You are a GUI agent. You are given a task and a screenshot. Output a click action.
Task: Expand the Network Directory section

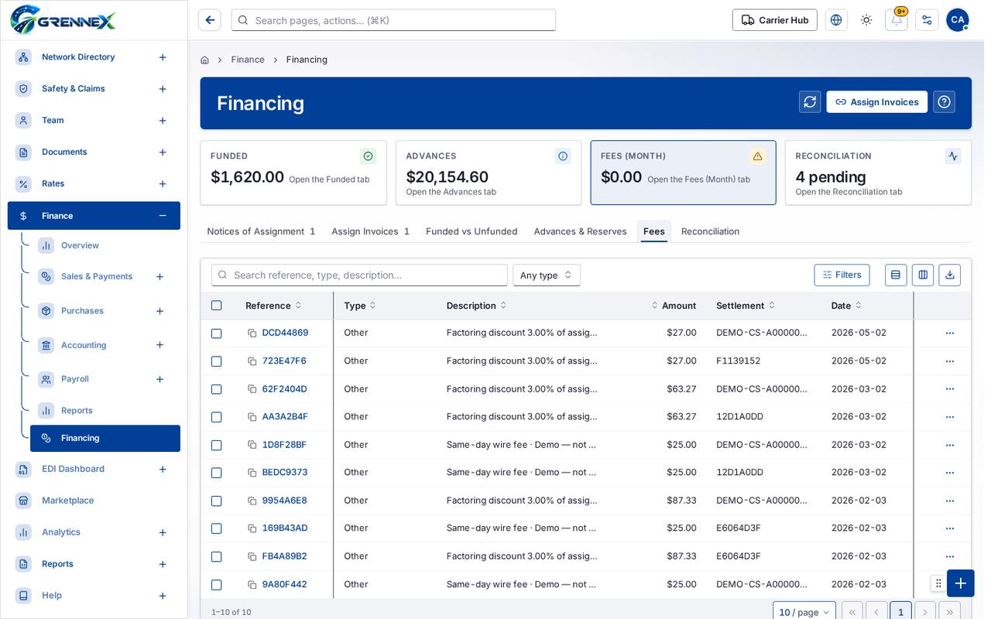click(163, 57)
